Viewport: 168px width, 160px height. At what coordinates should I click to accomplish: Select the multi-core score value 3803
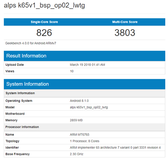coord(125,33)
